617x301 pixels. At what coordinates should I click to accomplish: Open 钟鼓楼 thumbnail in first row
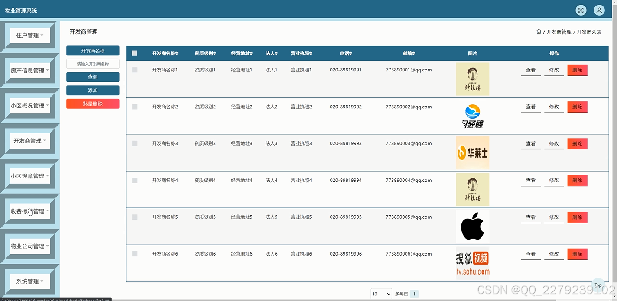(x=472, y=79)
